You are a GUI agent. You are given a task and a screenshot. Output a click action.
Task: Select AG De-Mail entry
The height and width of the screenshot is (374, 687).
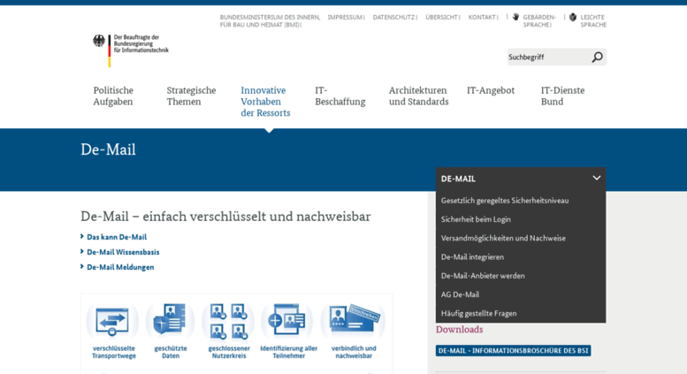(460, 294)
